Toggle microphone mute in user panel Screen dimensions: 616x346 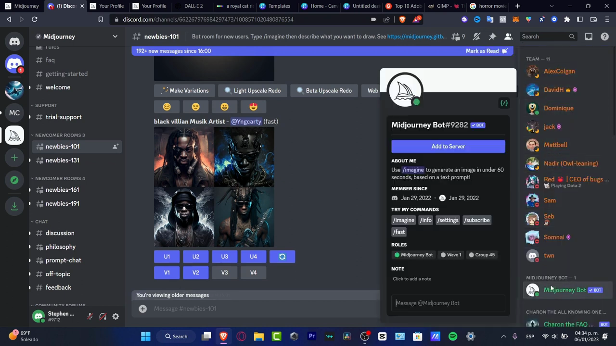click(x=90, y=317)
